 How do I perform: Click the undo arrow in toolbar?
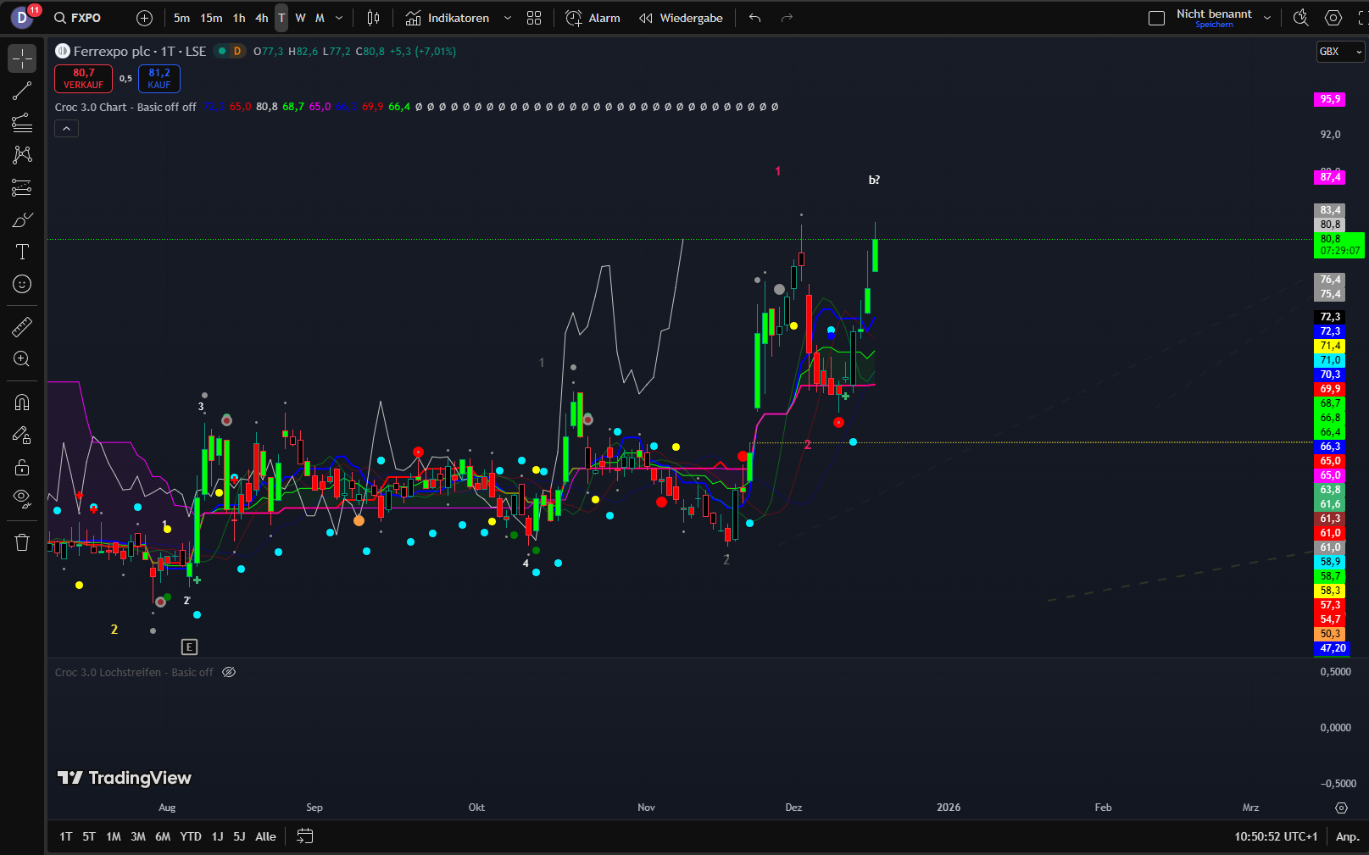[x=754, y=18]
